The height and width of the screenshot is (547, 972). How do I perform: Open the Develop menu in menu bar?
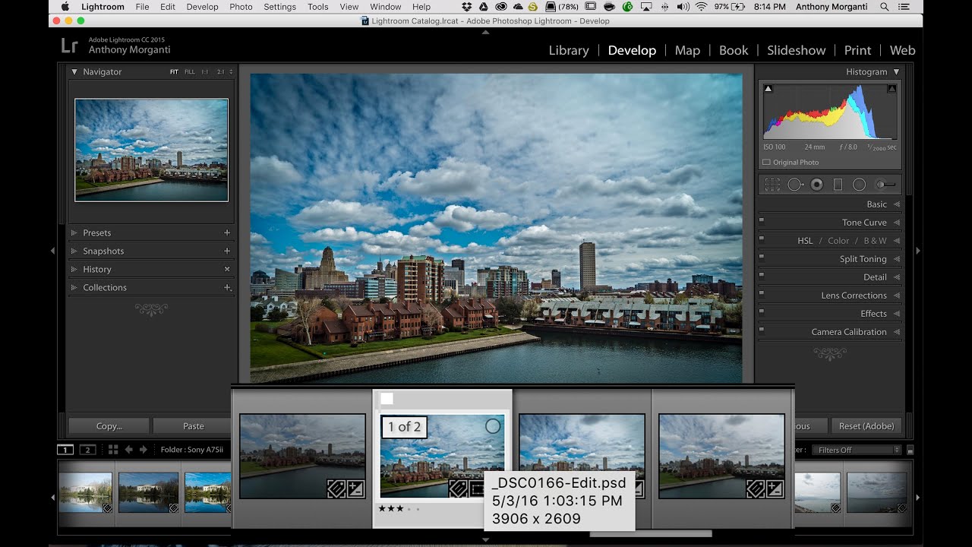click(202, 7)
